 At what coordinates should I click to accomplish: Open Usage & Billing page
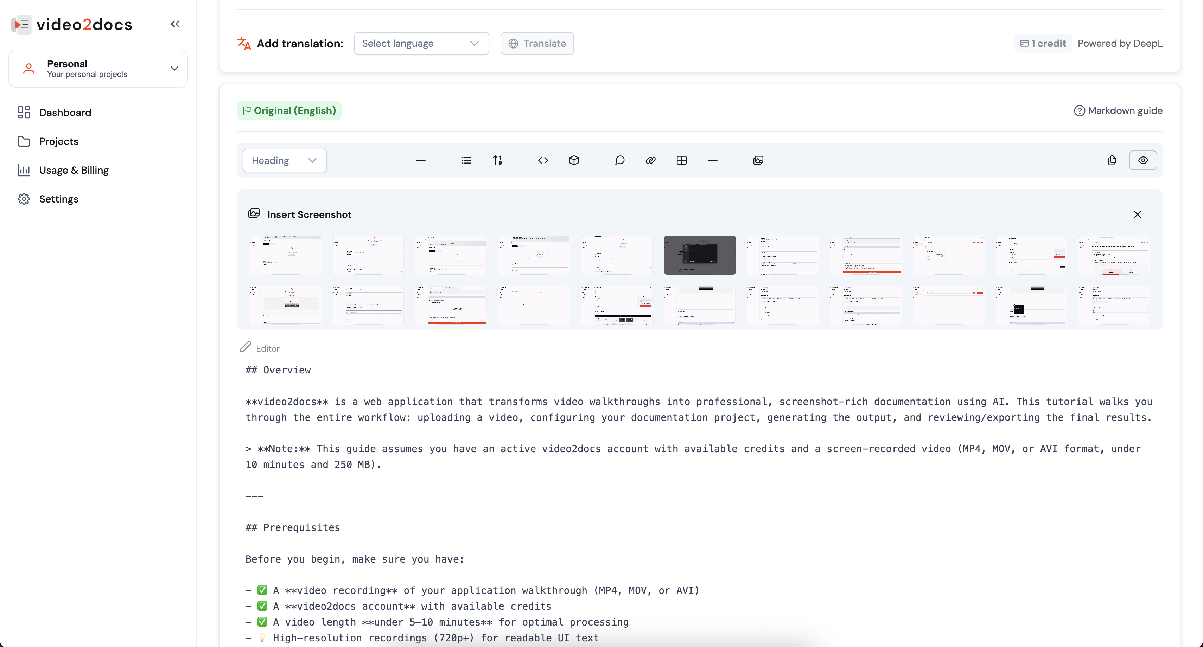(x=74, y=171)
